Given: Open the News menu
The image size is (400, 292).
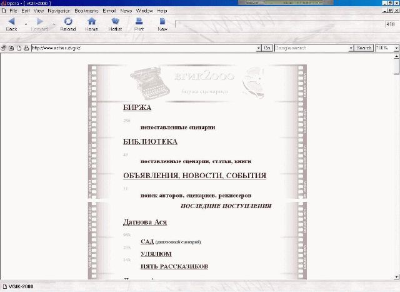Looking at the screenshot, I should (x=126, y=11).
